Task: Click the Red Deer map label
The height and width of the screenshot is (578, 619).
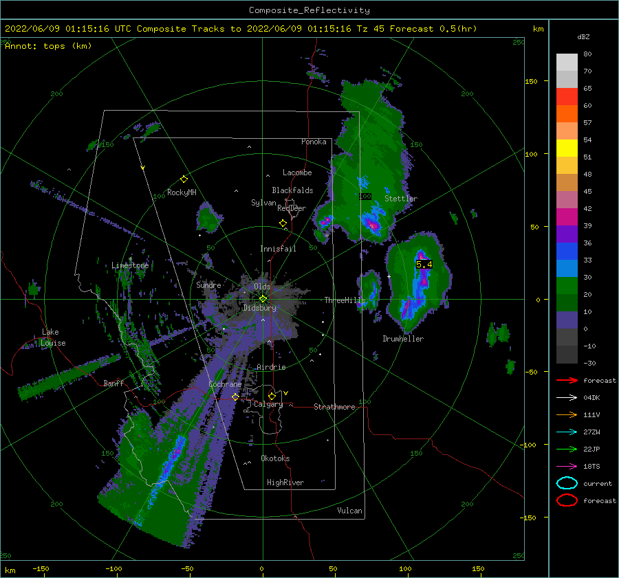Action: pos(292,208)
